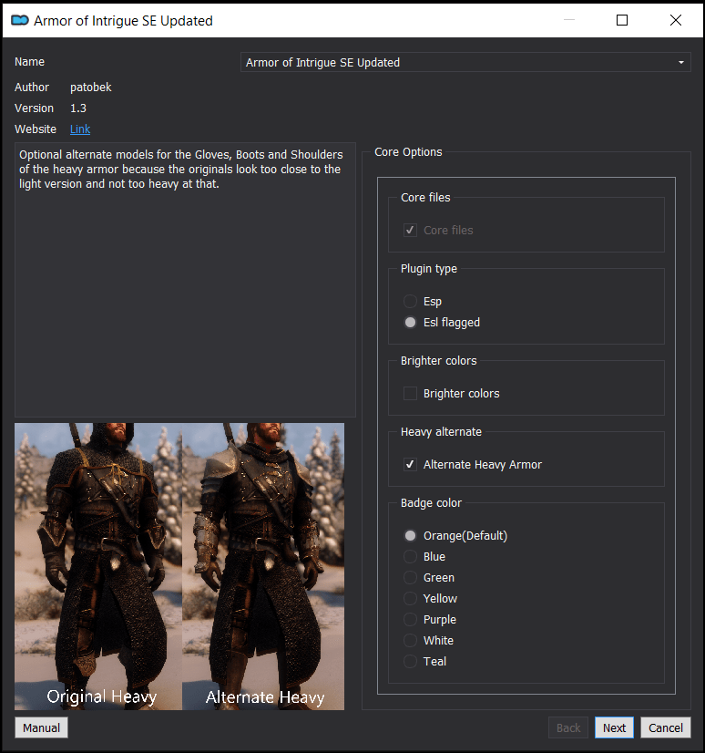Image resolution: width=705 pixels, height=753 pixels.
Task: Click the armor comparison preview image
Action: (x=179, y=566)
